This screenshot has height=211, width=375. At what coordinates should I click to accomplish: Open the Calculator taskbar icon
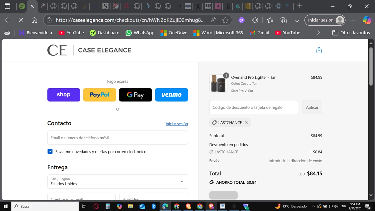pyautogui.click(x=108, y=206)
